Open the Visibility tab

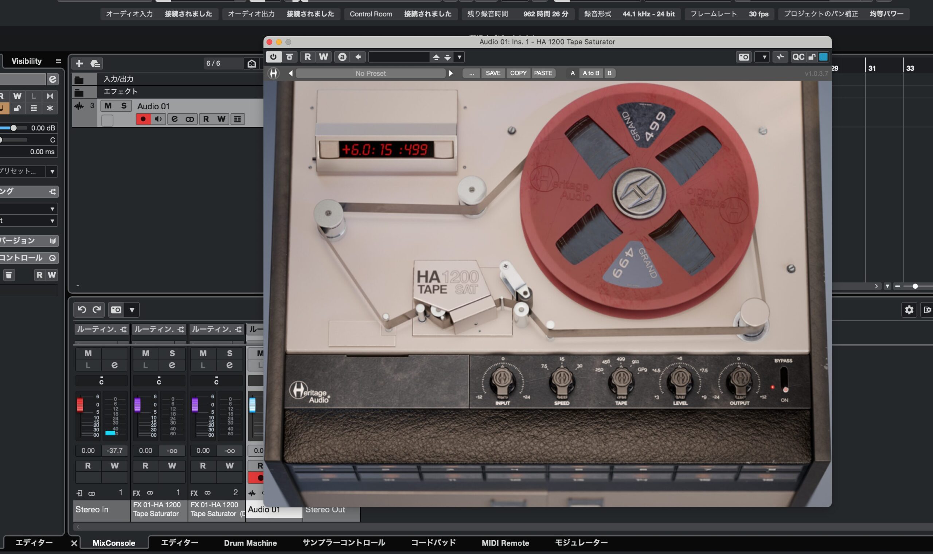pyautogui.click(x=27, y=61)
